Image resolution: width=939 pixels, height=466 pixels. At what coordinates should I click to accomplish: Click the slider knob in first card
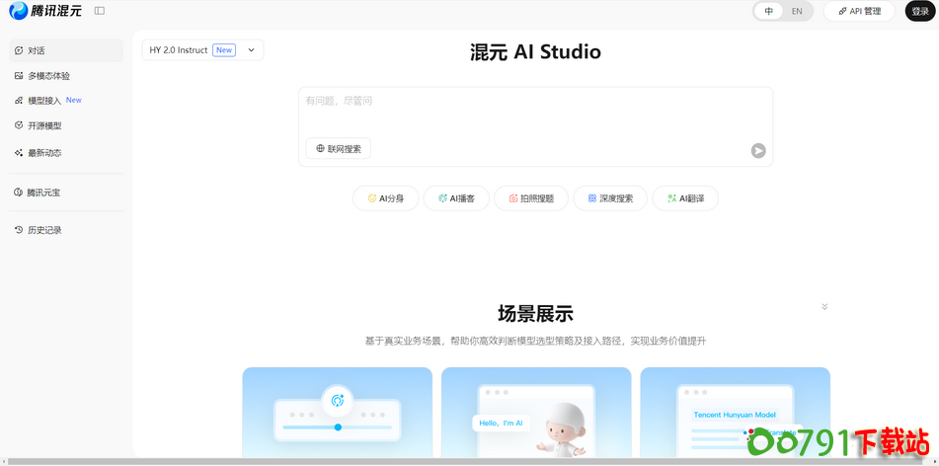coord(338,427)
